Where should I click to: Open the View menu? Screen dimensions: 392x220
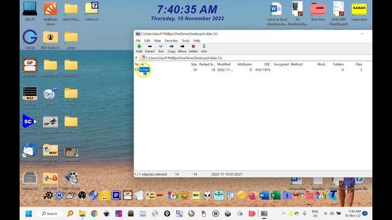point(157,40)
